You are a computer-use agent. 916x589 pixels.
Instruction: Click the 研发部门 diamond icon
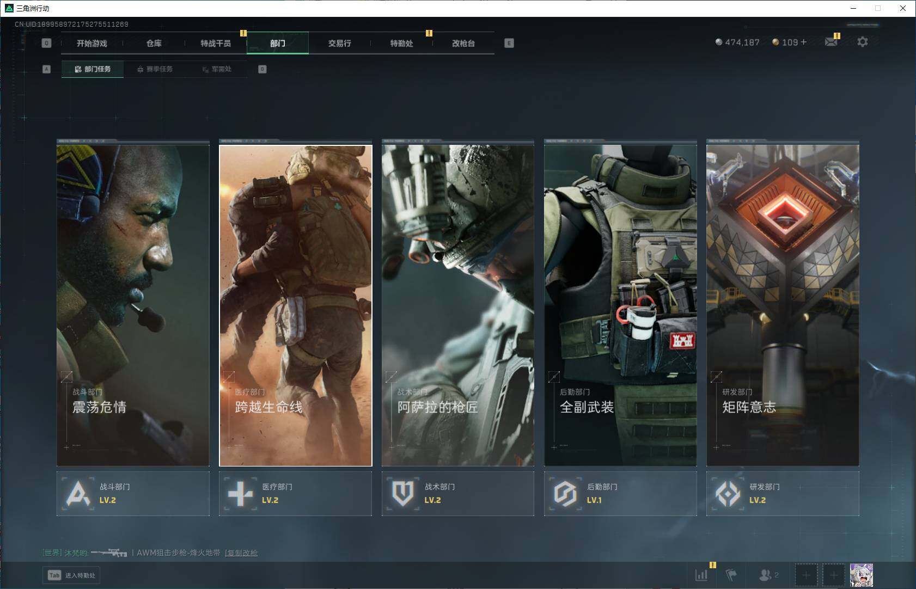point(728,494)
